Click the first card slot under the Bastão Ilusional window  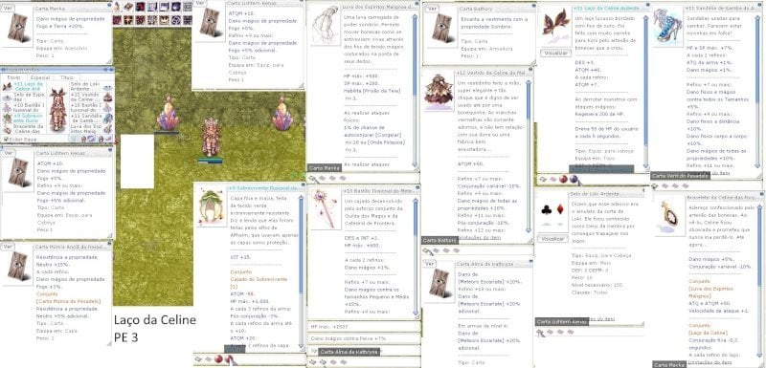coord(313,362)
